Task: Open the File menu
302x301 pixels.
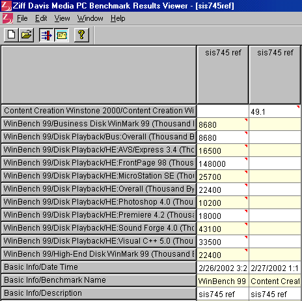Action: click(x=22, y=18)
